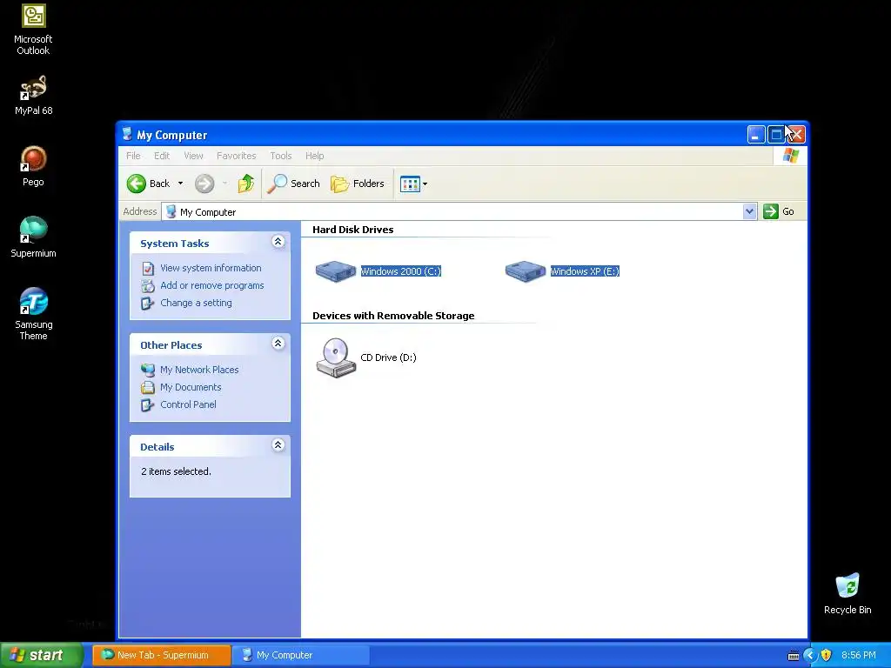Click the Back arrow button
Viewport: 891px width, 668px height.
[149, 184]
